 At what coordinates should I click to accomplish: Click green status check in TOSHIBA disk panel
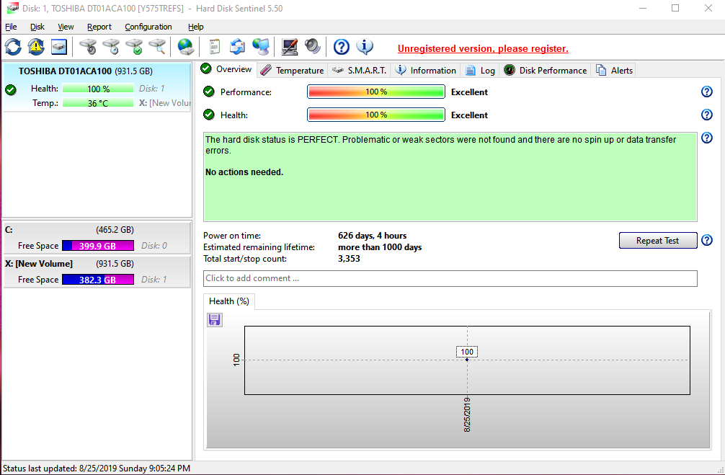(x=11, y=89)
